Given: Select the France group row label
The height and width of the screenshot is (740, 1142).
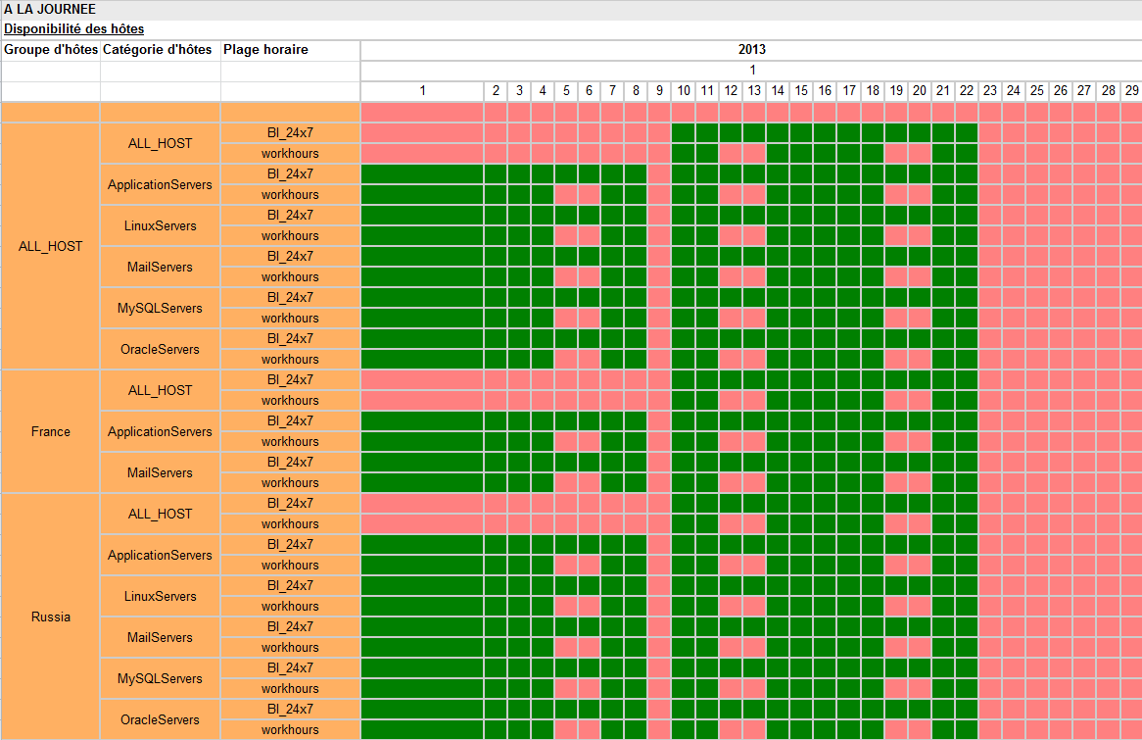Looking at the screenshot, I should click(x=50, y=431).
